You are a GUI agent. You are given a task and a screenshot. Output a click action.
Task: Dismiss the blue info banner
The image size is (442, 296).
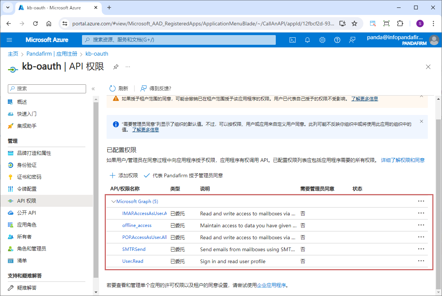[422, 121]
